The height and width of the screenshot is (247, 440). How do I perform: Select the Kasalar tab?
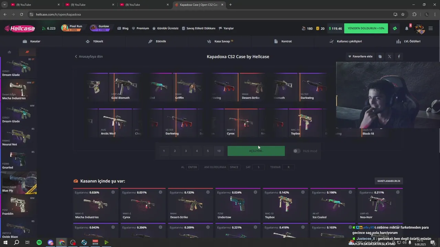[31, 41]
